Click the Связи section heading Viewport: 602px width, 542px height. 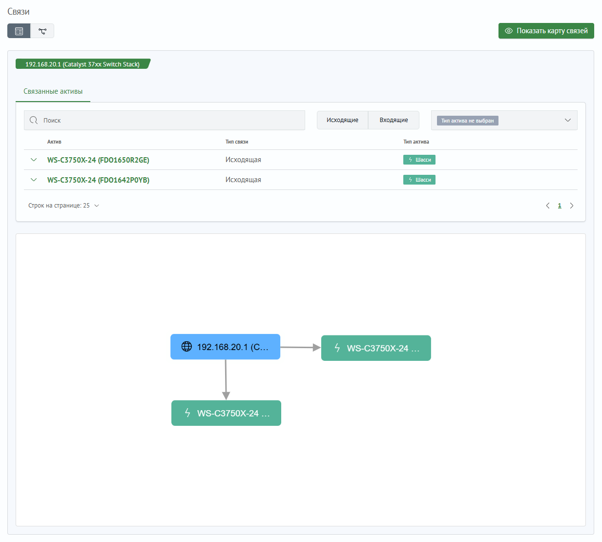(19, 11)
